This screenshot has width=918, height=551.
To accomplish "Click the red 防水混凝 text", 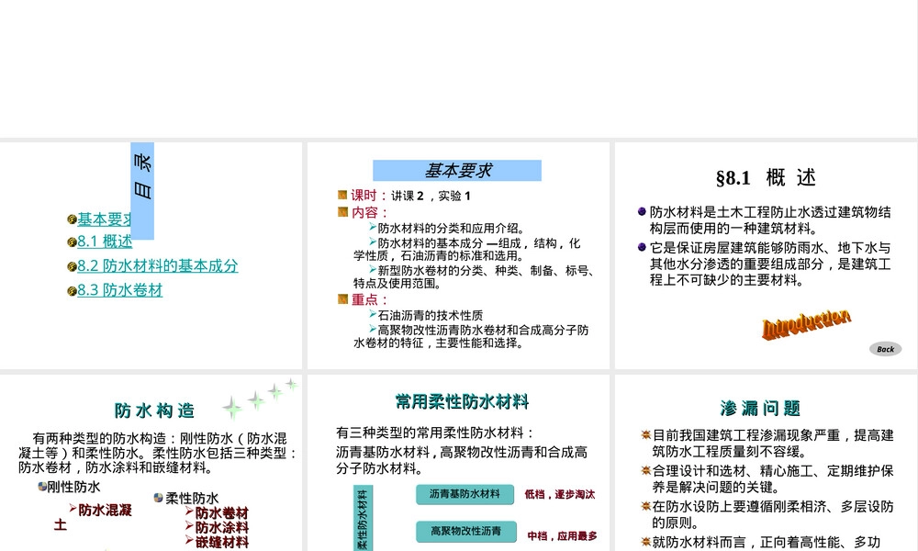I will [x=105, y=510].
